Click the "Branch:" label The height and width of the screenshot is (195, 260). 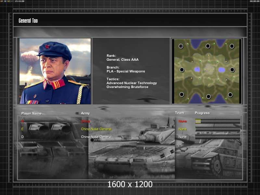point(113,68)
